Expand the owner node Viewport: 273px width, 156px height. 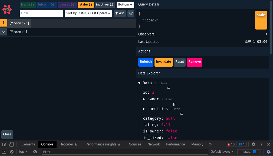[144, 99]
